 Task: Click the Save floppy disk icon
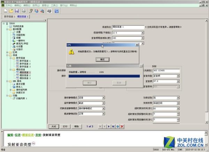click(x=17, y=11)
